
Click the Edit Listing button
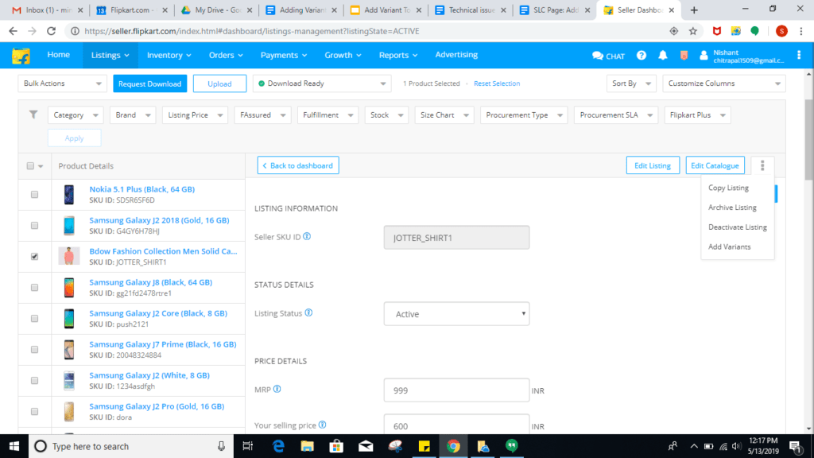tap(653, 165)
